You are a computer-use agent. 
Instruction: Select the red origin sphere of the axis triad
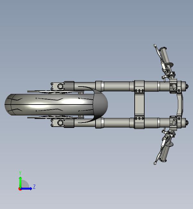point(20,189)
